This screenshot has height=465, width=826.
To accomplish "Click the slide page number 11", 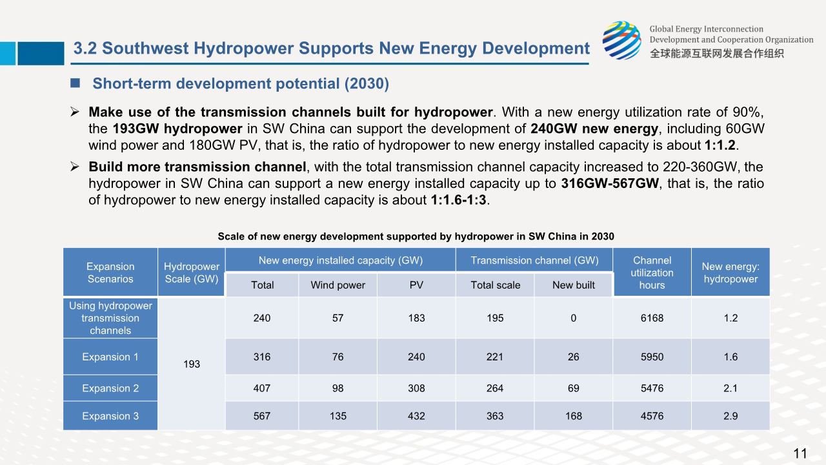I will 800,453.
